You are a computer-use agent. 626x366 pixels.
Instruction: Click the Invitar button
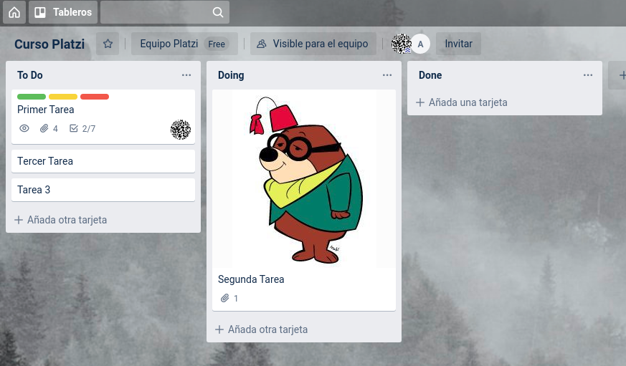tap(458, 44)
